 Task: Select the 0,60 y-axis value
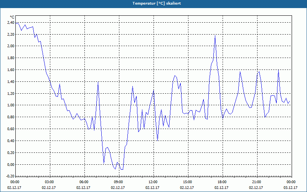point(11,129)
